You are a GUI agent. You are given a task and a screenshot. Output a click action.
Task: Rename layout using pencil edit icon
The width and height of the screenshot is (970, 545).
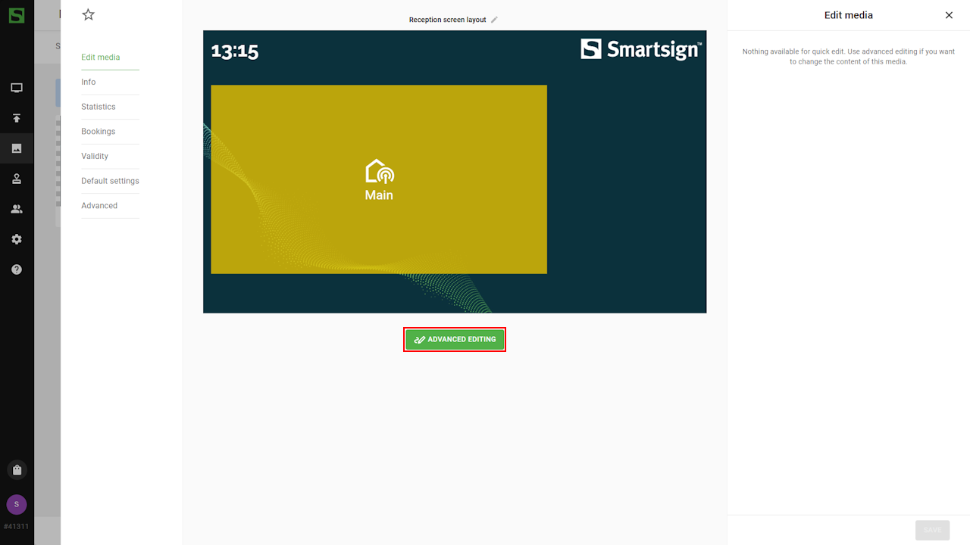click(x=495, y=20)
